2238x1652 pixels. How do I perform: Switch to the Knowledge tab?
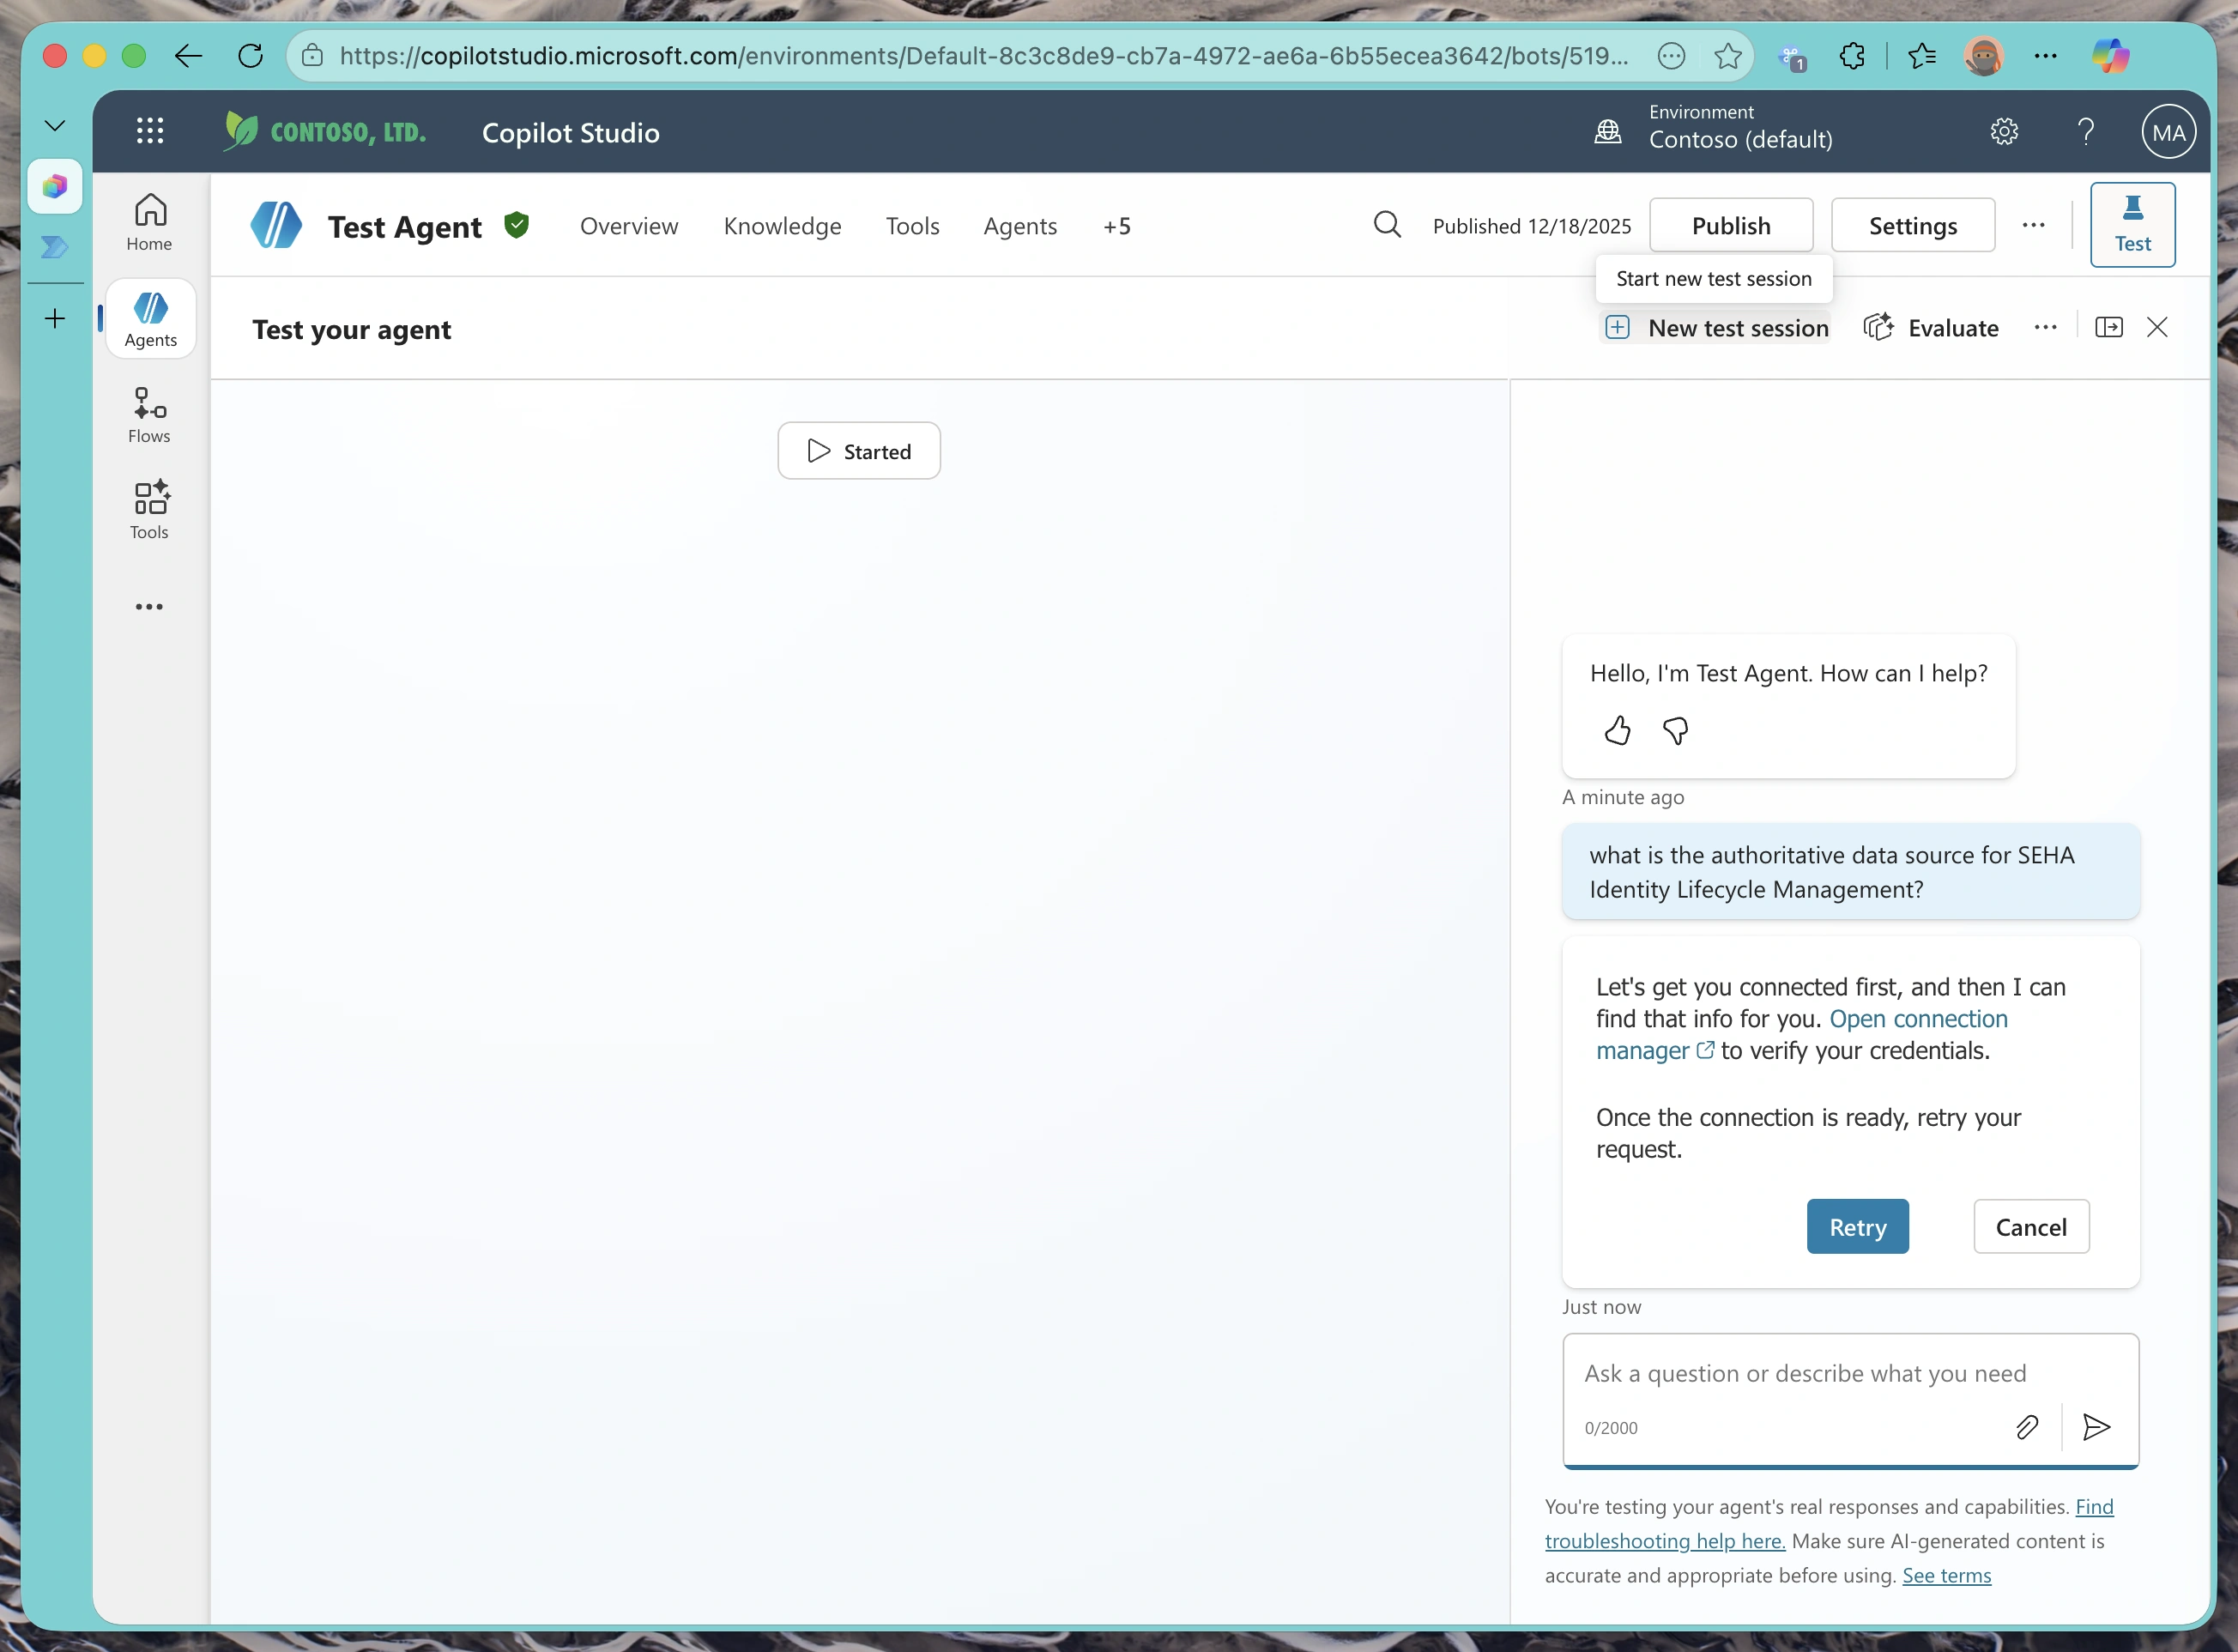[x=782, y=226]
